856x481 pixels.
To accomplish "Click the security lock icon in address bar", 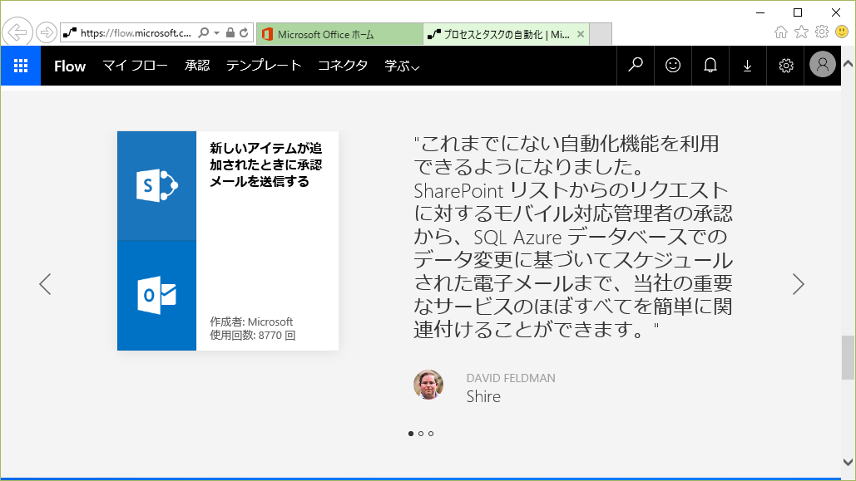I will pos(230,32).
